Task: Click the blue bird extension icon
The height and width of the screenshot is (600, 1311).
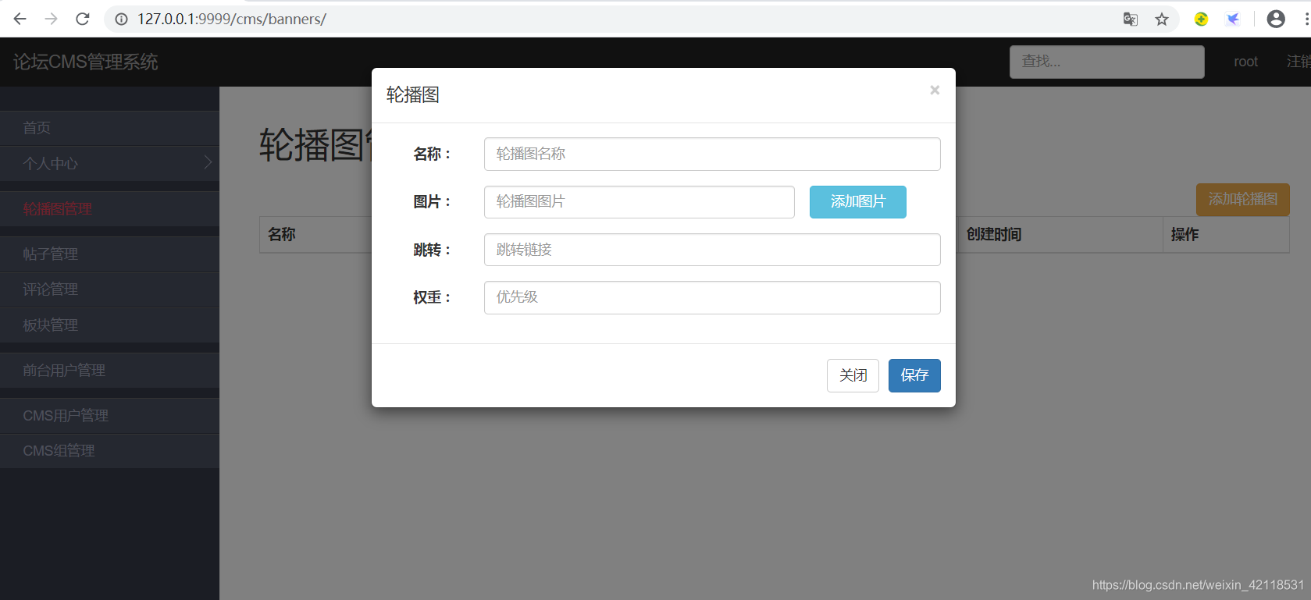Action: pos(1233,19)
